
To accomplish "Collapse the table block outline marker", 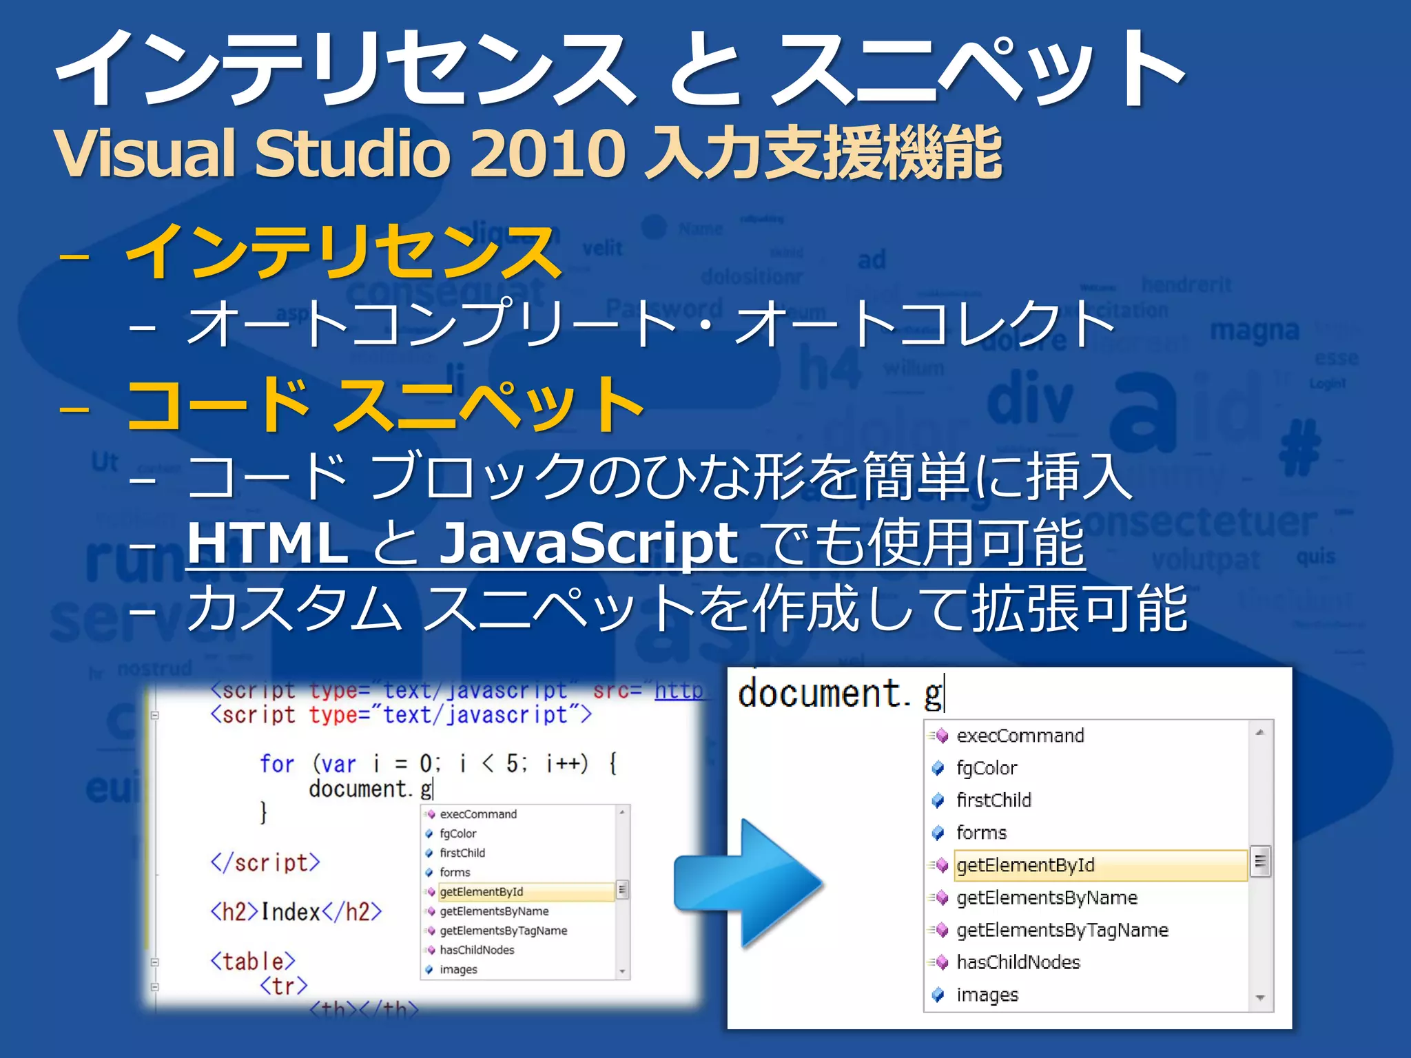I will [x=155, y=962].
